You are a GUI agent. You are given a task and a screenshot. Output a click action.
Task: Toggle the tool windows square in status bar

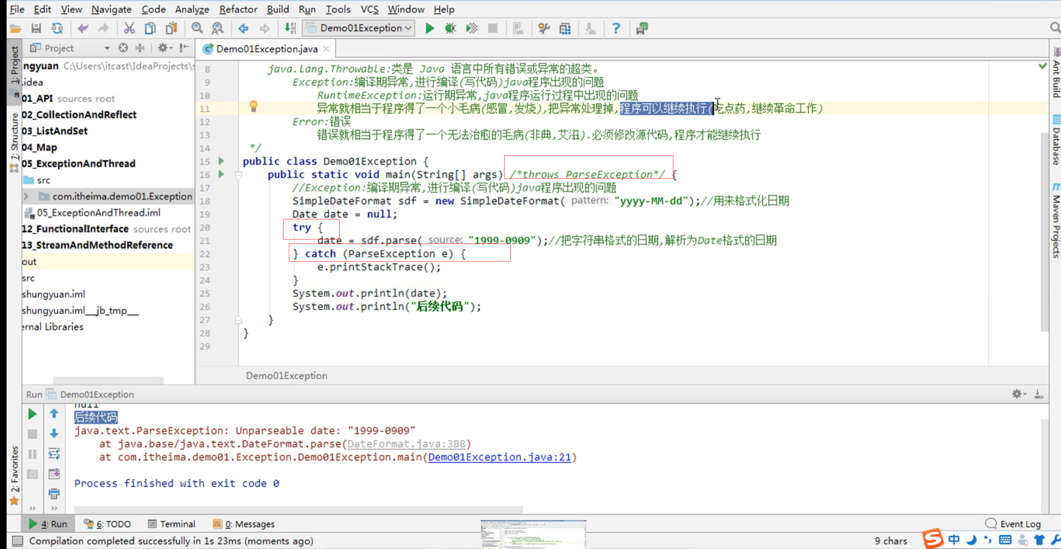click(x=17, y=541)
